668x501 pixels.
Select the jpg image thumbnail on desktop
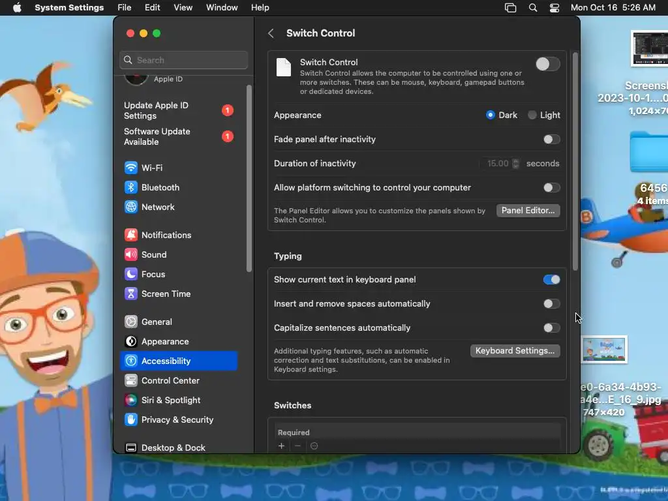click(x=604, y=350)
